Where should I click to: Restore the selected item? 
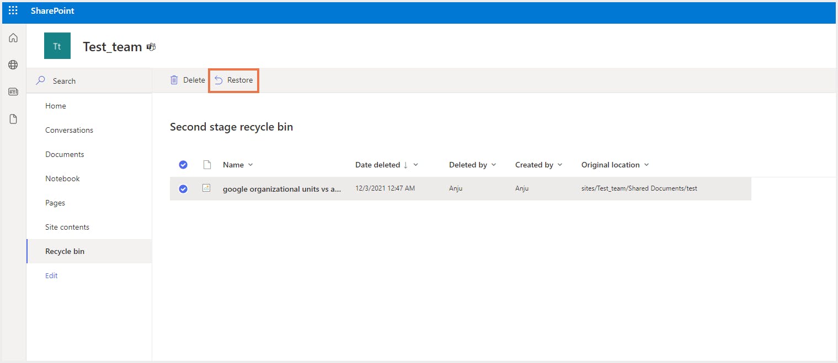234,80
